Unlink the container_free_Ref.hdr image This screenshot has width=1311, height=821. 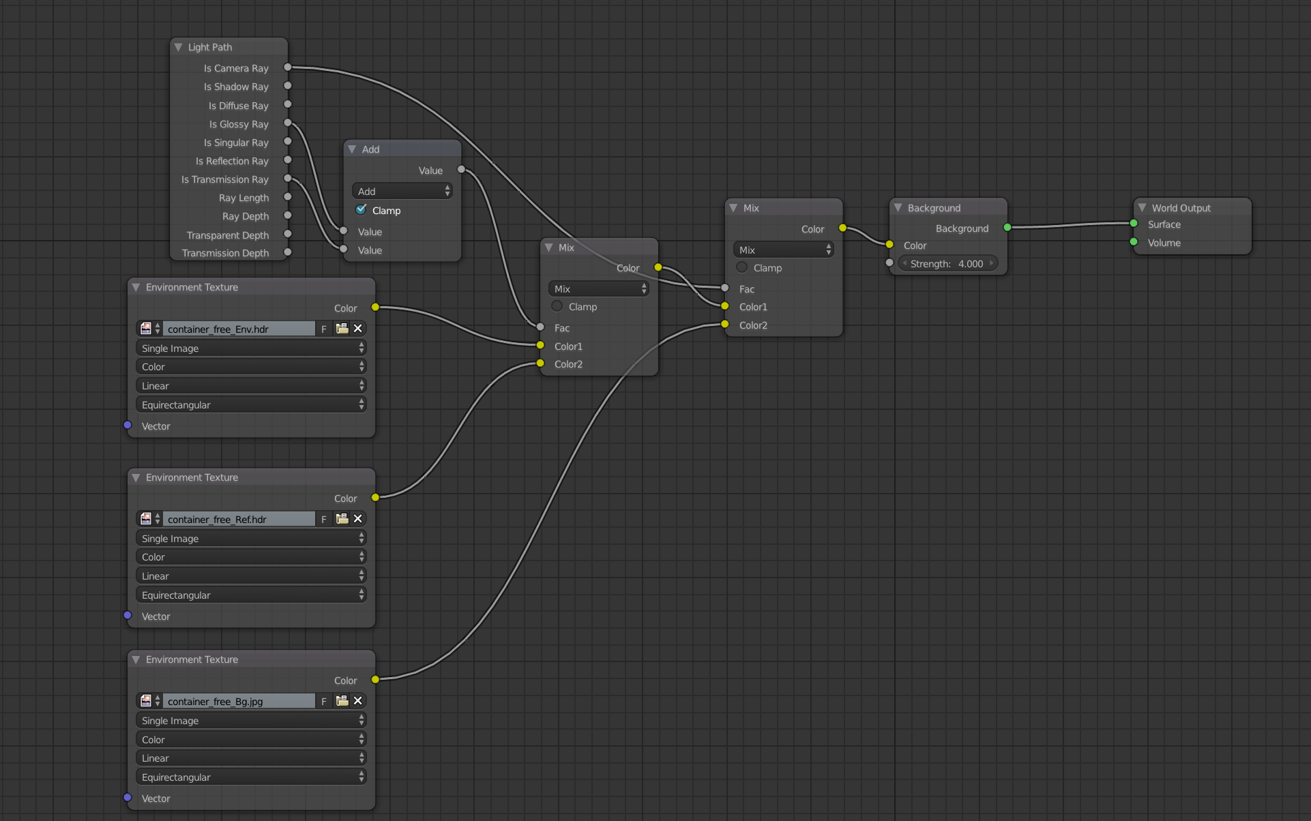click(357, 519)
